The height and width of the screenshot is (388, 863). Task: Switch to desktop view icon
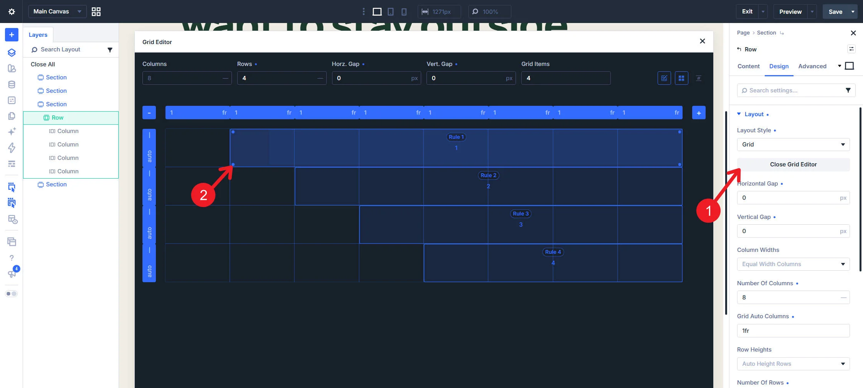377,12
